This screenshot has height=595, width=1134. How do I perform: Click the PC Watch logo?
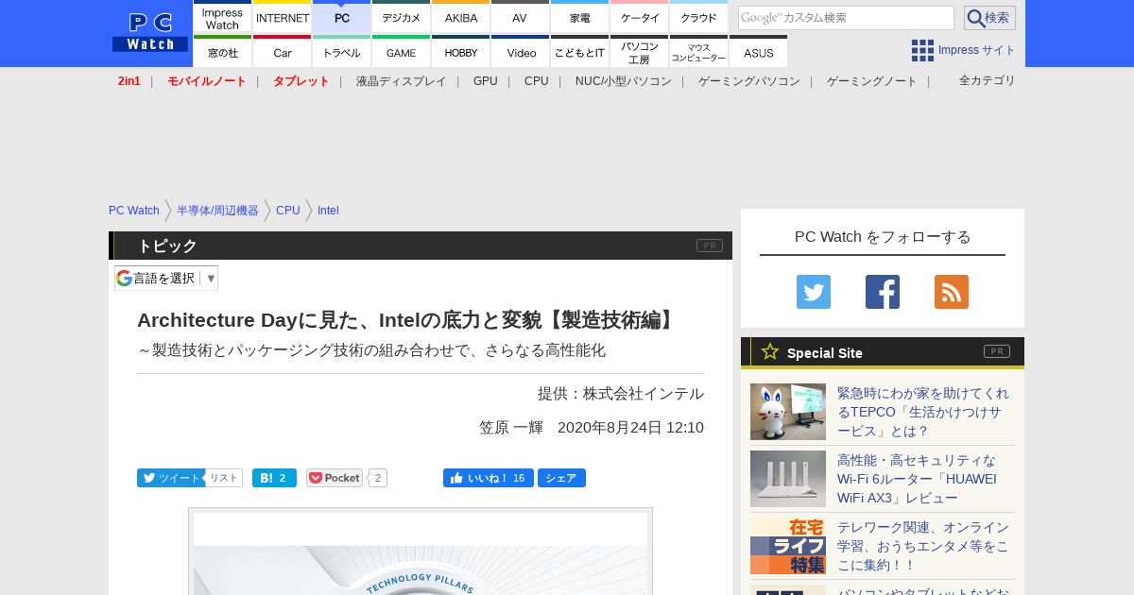[x=150, y=33]
